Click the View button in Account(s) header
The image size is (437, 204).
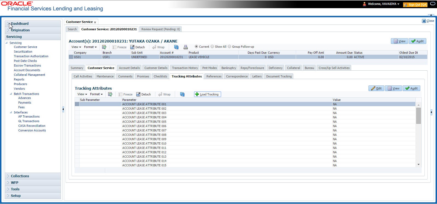399,41
